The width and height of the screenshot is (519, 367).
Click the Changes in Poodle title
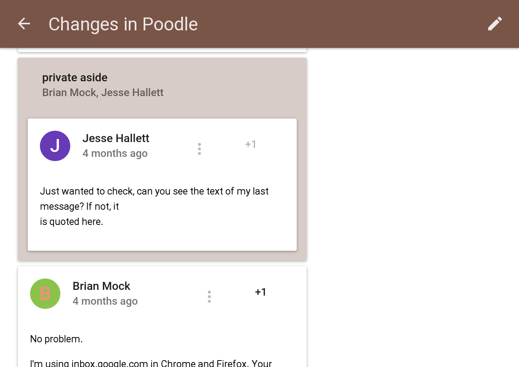123,24
